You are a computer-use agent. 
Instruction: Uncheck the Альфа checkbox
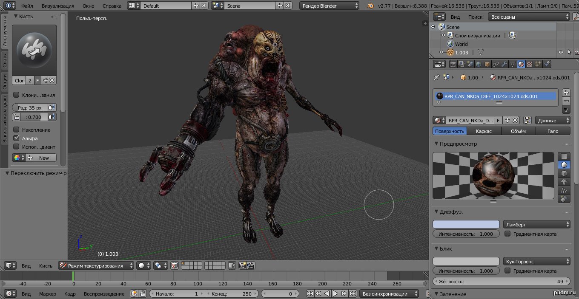[16, 138]
